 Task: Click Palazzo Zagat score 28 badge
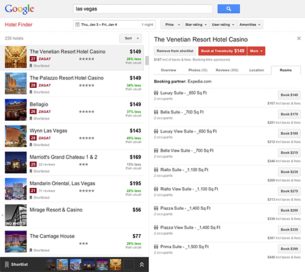33,85
